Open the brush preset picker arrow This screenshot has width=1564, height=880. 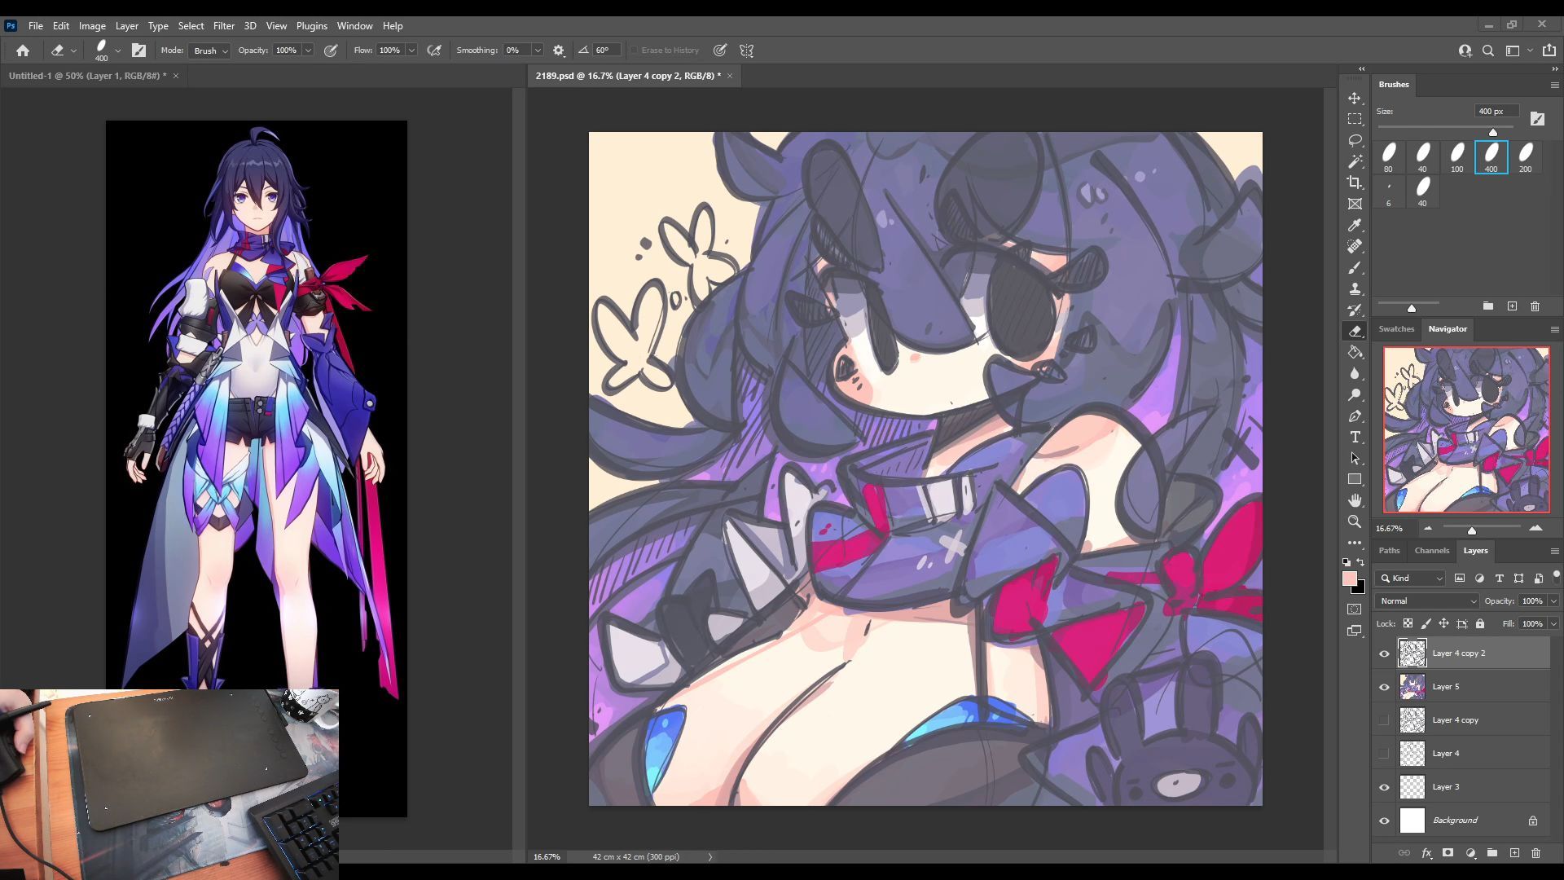click(x=118, y=51)
